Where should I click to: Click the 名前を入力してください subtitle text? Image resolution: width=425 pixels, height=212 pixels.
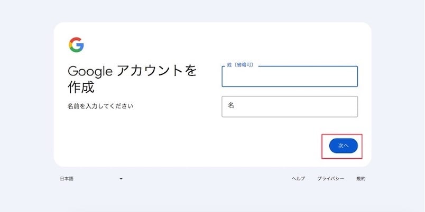[x=100, y=106]
